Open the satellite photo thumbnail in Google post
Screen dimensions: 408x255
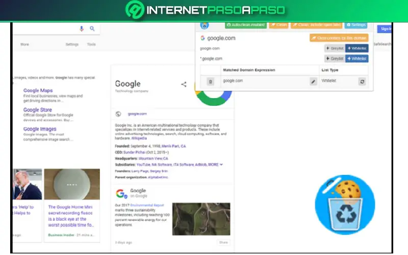201,219
